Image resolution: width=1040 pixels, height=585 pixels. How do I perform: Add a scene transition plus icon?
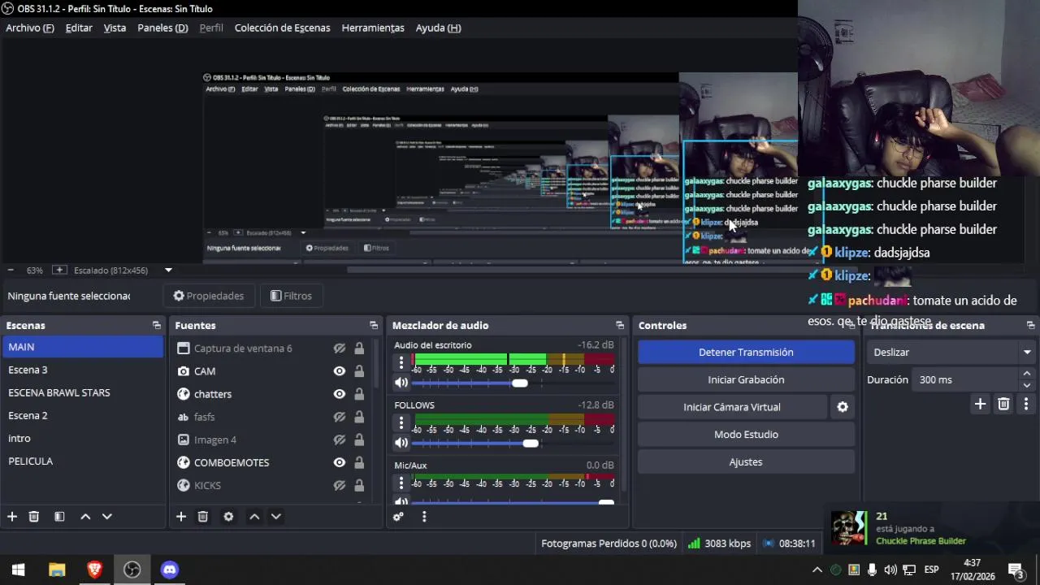(x=980, y=404)
